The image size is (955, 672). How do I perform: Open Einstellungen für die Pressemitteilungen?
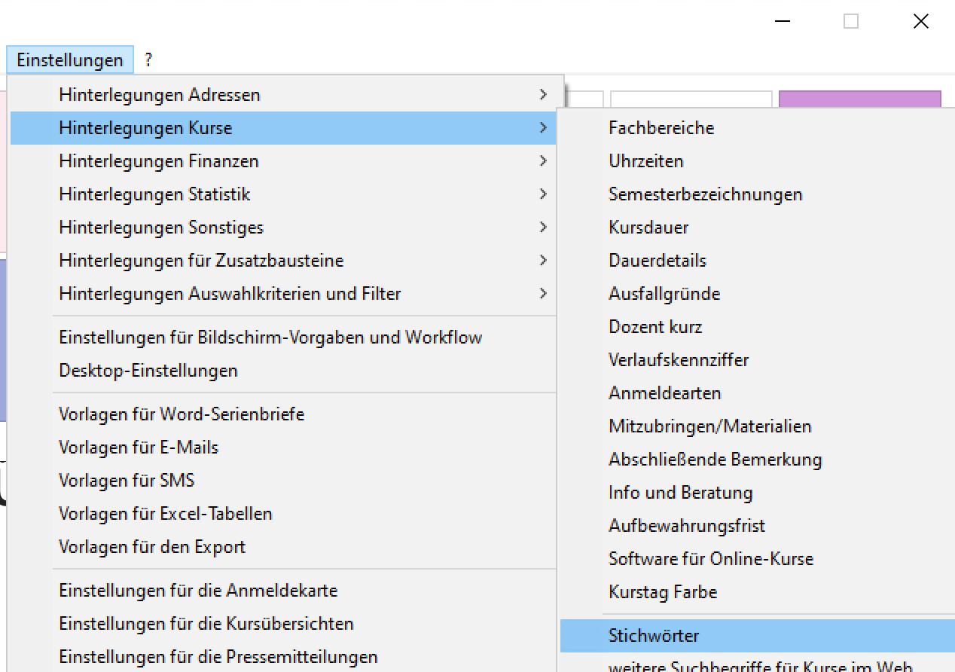[283, 657]
